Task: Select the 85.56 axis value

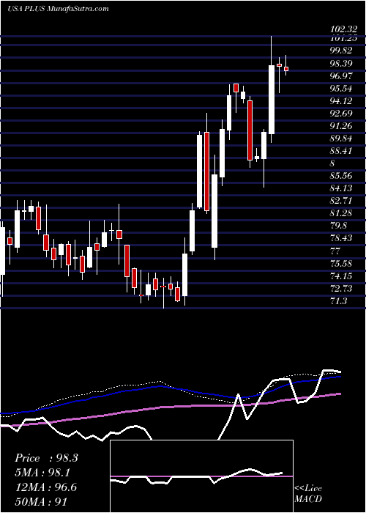Action: [342, 176]
